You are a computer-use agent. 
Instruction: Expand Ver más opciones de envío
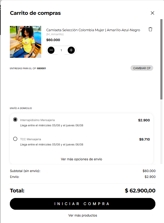coord(82,159)
